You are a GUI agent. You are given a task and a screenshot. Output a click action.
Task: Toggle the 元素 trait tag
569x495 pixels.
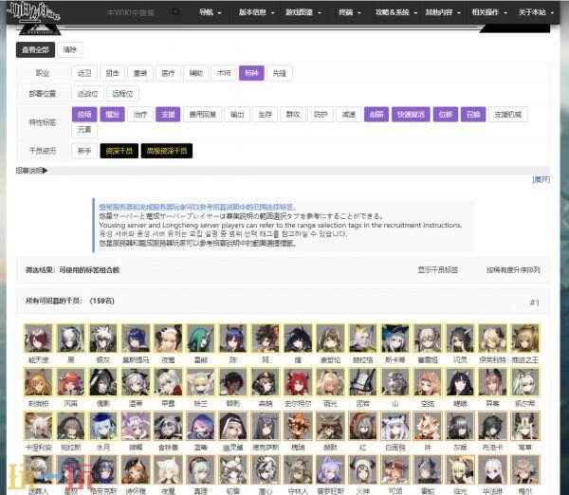[x=84, y=130]
